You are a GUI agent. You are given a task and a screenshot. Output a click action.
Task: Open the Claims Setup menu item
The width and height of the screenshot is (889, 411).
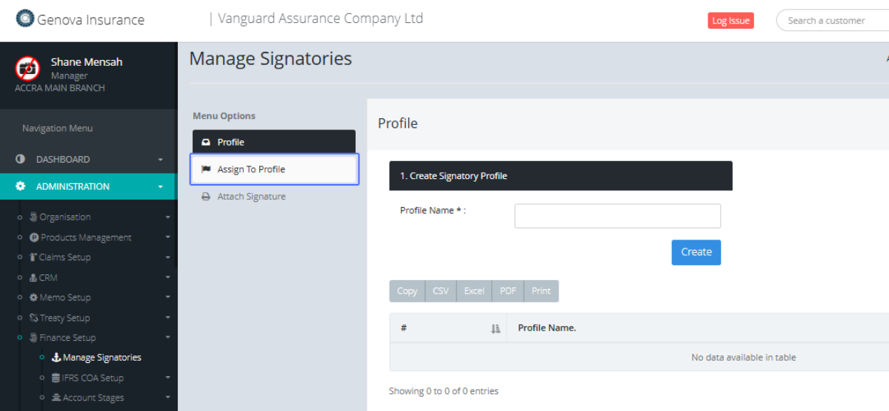tap(64, 257)
